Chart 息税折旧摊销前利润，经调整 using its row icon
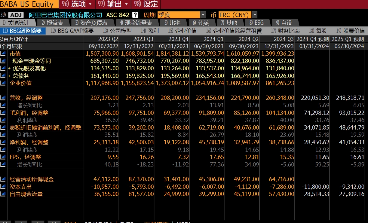This screenshot has height=223, width=368. tap(3, 127)
